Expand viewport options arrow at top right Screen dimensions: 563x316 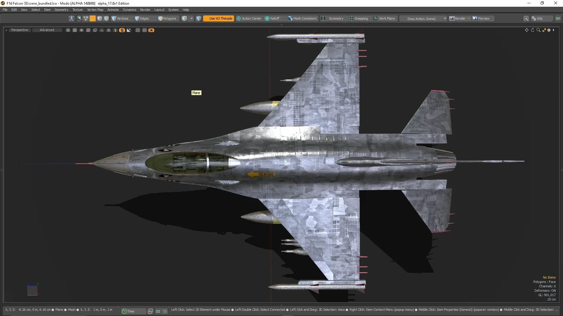[554, 30]
